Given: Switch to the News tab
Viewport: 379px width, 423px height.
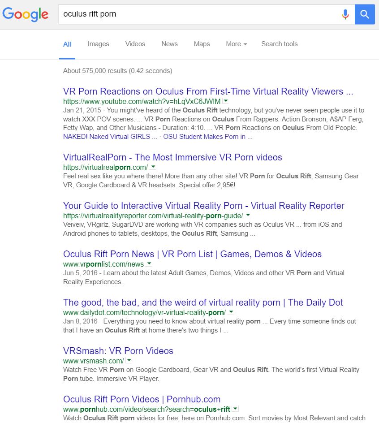Looking at the screenshot, I should click(x=169, y=44).
